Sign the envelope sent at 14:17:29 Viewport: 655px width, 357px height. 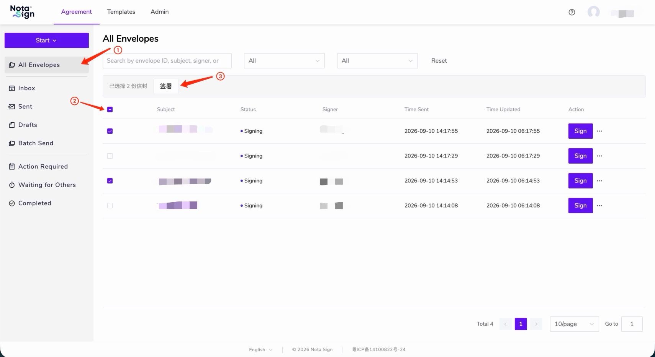tap(581, 156)
